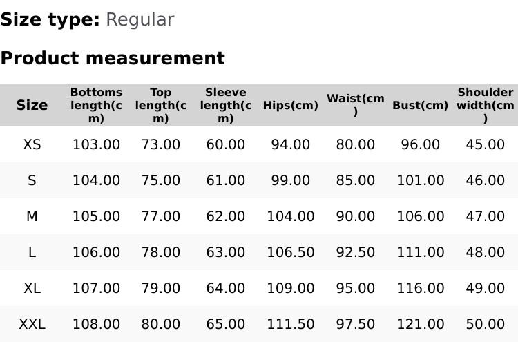Viewport: 518px width, 342px height.
Task: Click the 121.00 bust value for XXL
Action: (x=421, y=324)
